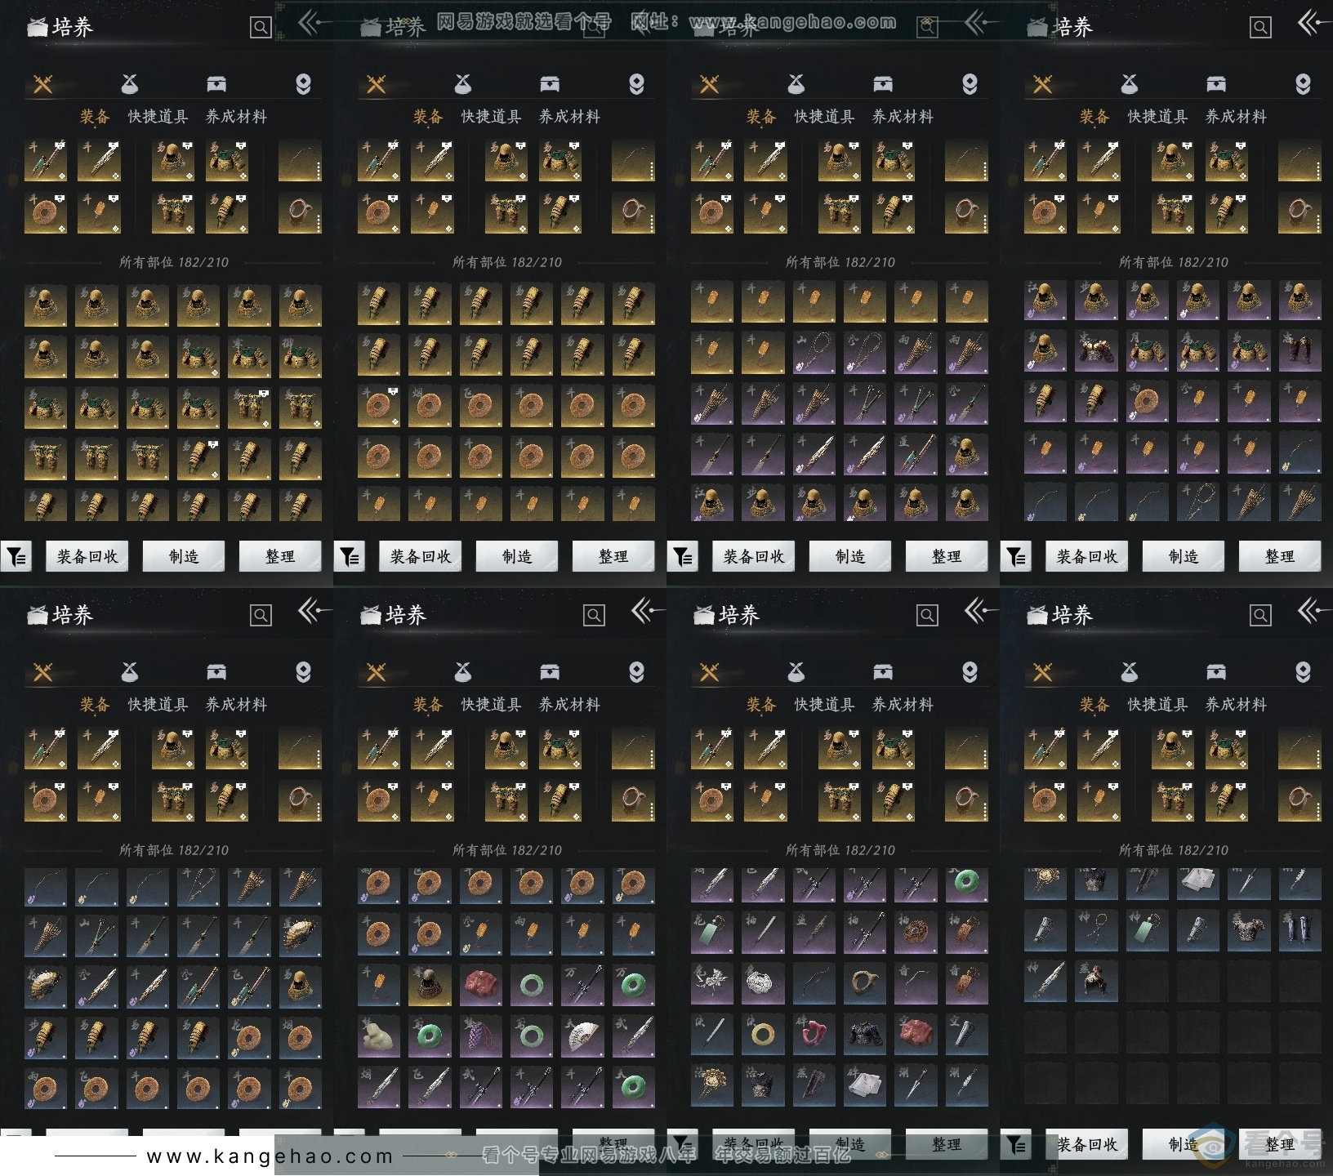
Task: Open the 快捷道具 tab in the top-right panel
Action: (x=1157, y=117)
